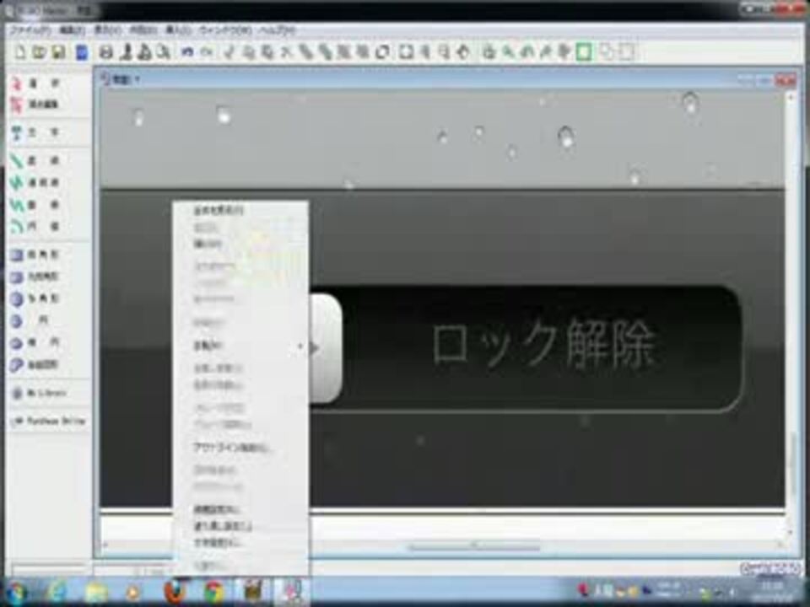Click the horizontal scrollbar thumb below canvas
The height and width of the screenshot is (607, 810).
474,546
